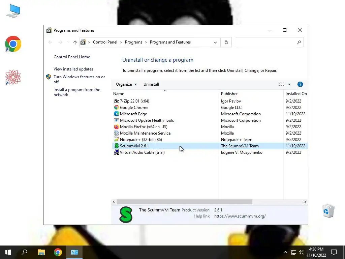Screen dimensions: 345x259
Task: Click Control Panel in the breadcrumb
Action: tap(105, 42)
